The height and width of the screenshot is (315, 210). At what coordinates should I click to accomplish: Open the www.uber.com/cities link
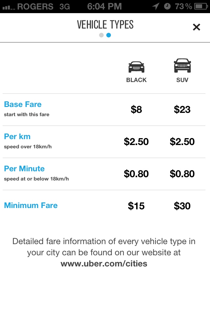pyautogui.click(x=104, y=264)
